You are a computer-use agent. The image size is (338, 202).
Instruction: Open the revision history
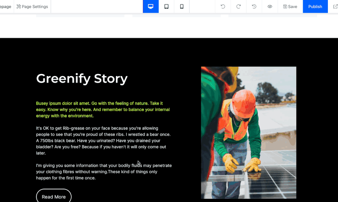pyautogui.click(x=254, y=6)
